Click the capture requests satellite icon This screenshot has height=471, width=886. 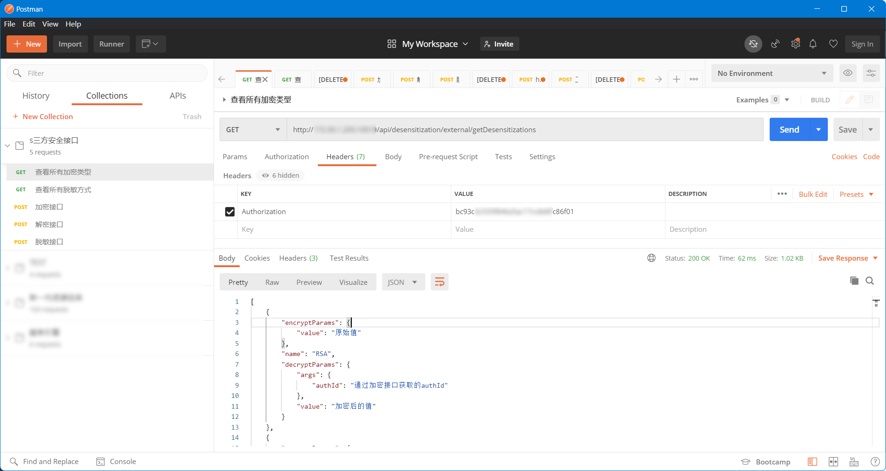click(x=775, y=44)
